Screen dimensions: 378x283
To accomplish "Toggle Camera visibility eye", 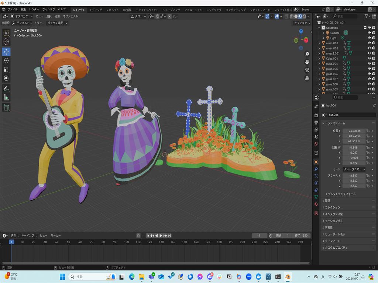I will 369,33.
